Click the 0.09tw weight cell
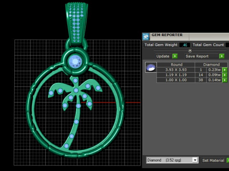This screenshot has height=171, width=229. (214, 75)
